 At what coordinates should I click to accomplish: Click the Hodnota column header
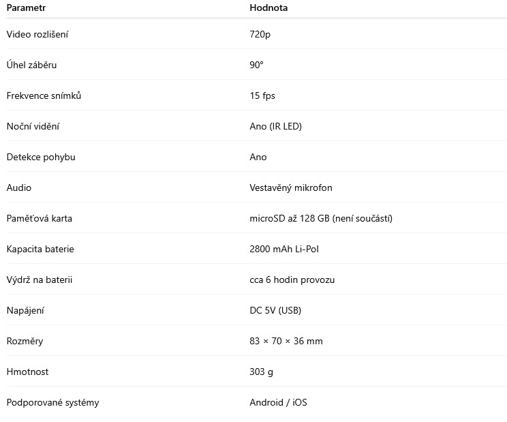[268, 7]
